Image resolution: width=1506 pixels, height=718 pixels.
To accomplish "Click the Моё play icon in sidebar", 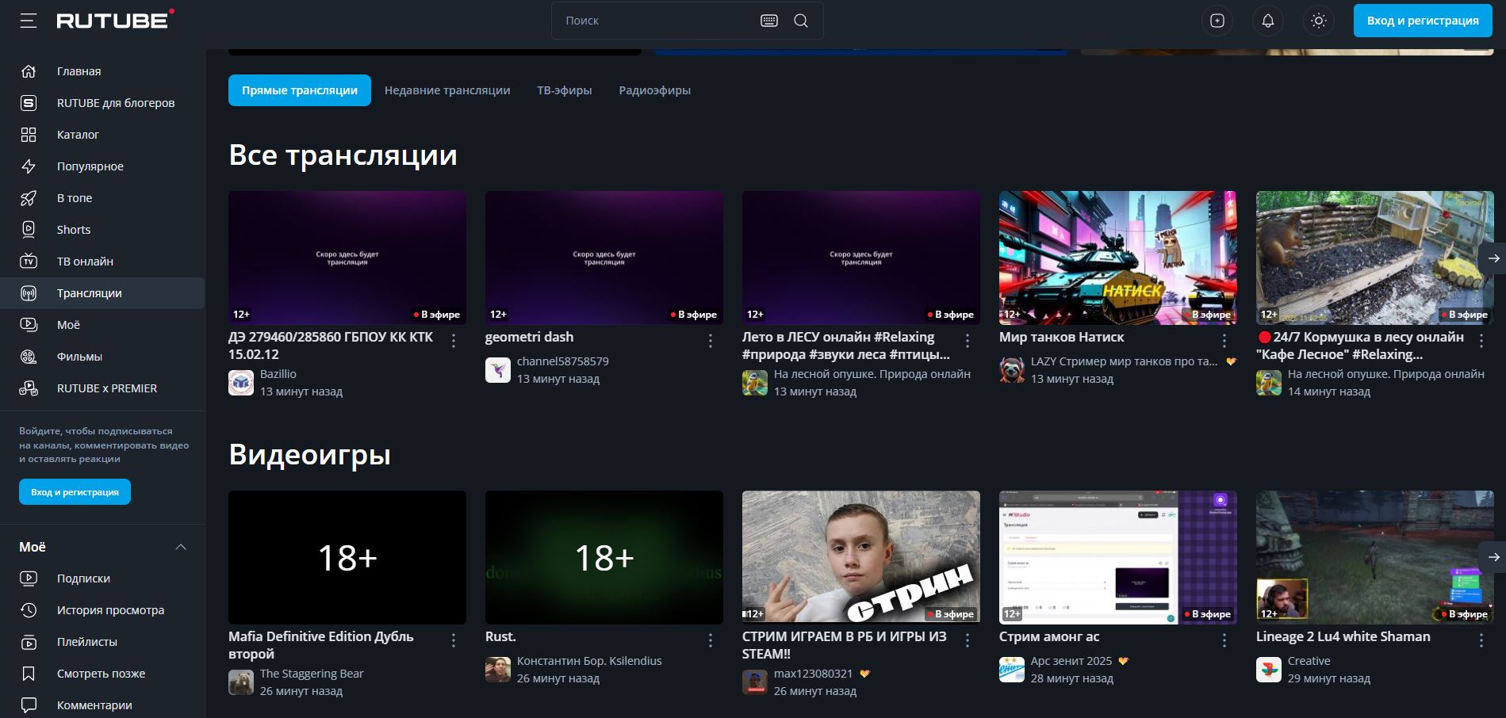I will pyautogui.click(x=29, y=325).
